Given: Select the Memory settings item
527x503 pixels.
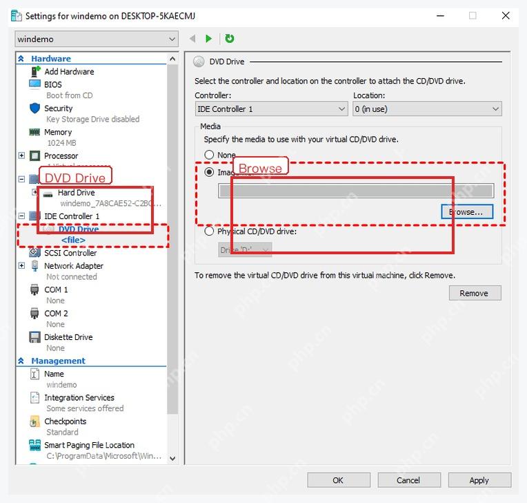Looking at the screenshot, I should [x=58, y=132].
